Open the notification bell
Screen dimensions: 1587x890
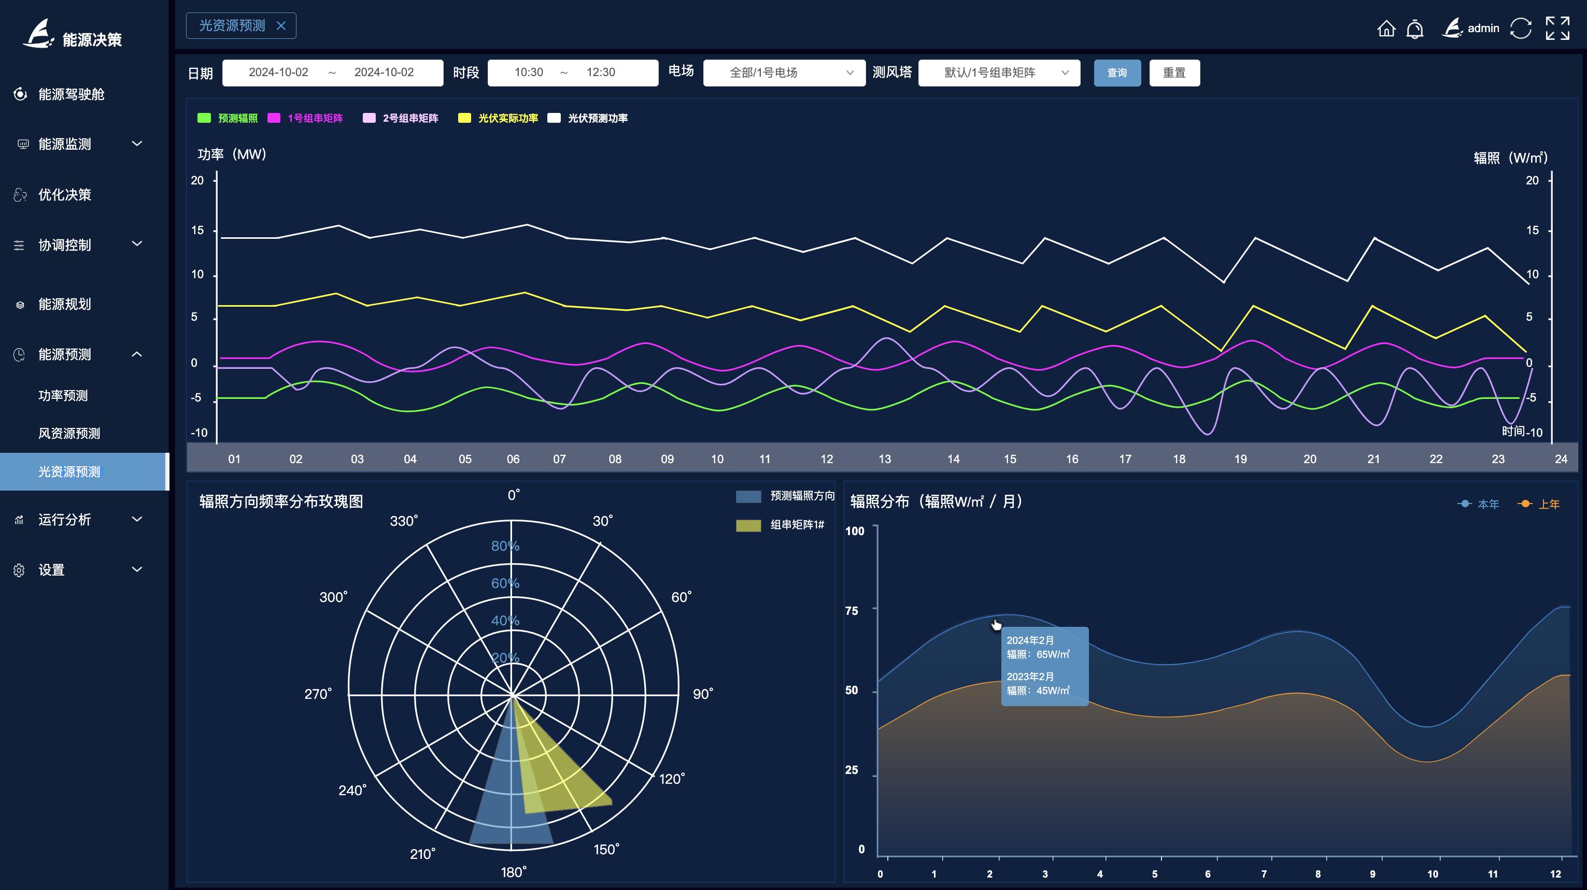[1415, 28]
